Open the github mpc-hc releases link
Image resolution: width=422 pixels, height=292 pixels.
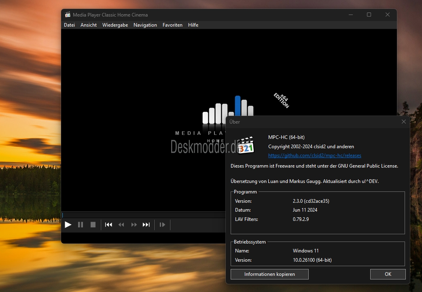(315, 155)
